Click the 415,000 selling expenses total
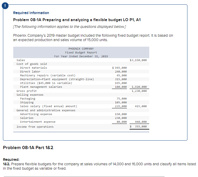 [x=141, y=106]
